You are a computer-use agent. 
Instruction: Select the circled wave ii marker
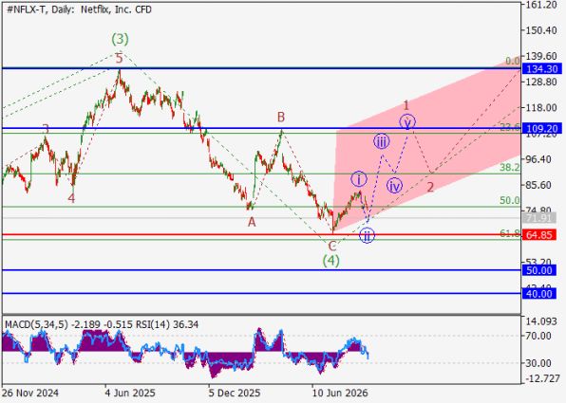tap(367, 235)
